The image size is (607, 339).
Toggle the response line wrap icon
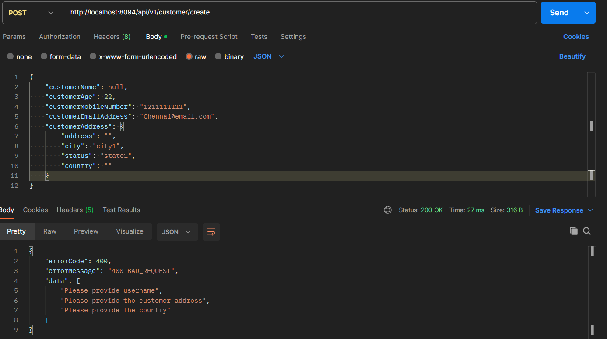[x=211, y=232]
